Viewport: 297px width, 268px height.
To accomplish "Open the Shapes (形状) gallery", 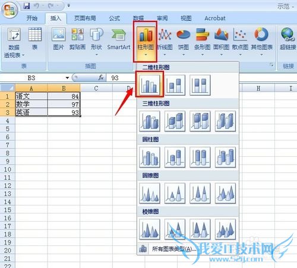I will (x=96, y=42).
